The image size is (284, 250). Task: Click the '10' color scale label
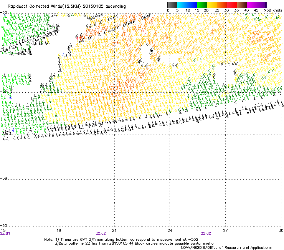pyautogui.click(x=188, y=10)
